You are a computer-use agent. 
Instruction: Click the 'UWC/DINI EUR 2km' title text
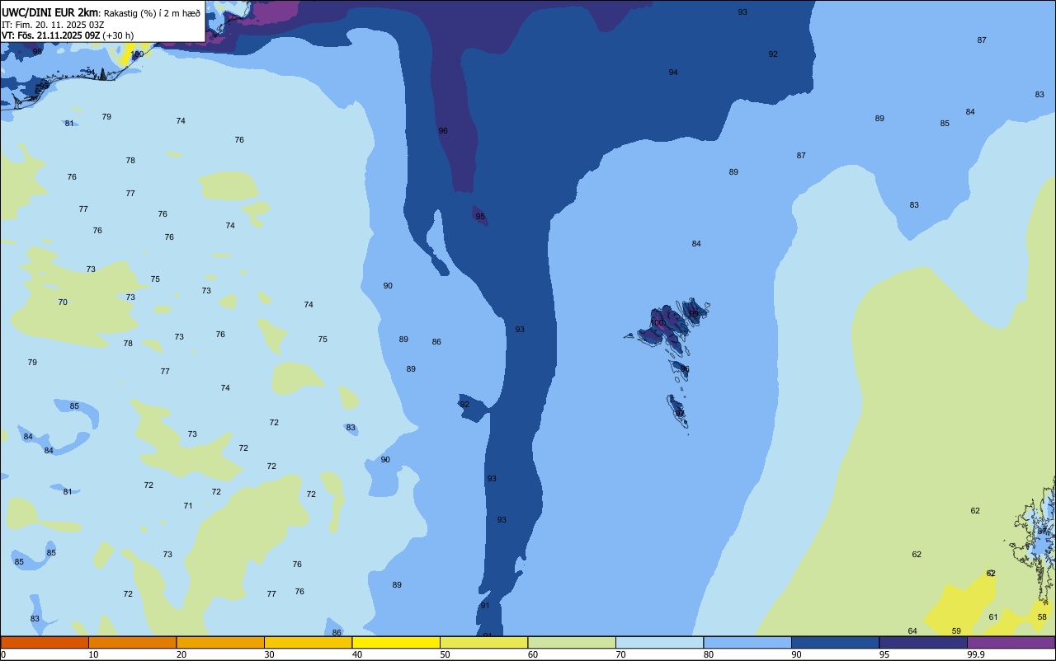(x=49, y=12)
